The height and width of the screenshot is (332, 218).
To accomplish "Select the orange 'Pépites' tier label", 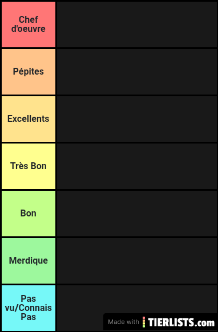I will pyautogui.click(x=29, y=72).
